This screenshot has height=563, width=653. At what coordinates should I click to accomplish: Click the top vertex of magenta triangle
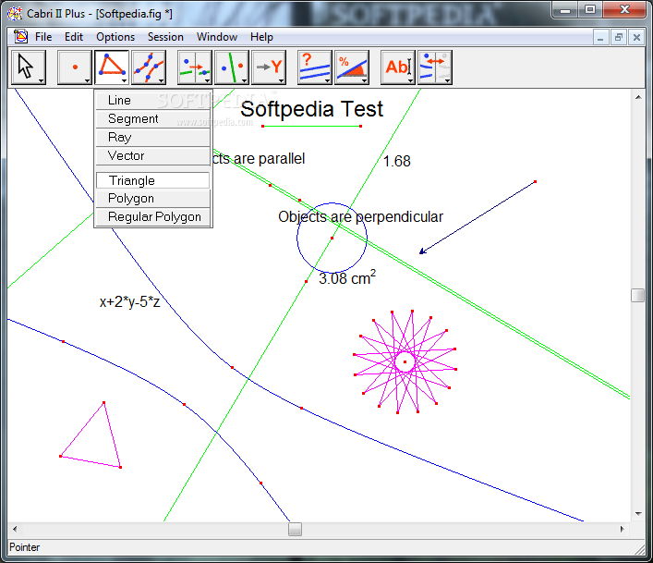tap(103, 402)
